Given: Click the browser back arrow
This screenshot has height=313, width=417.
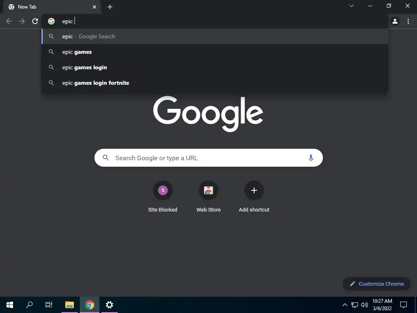Looking at the screenshot, I should pyautogui.click(x=9, y=21).
